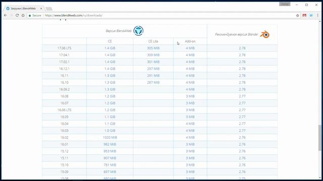Download CE 781 MiB
Viewport: 323px width, 181px height.
(x=110, y=165)
